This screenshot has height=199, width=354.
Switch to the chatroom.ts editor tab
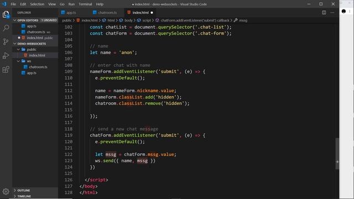tap(107, 13)
